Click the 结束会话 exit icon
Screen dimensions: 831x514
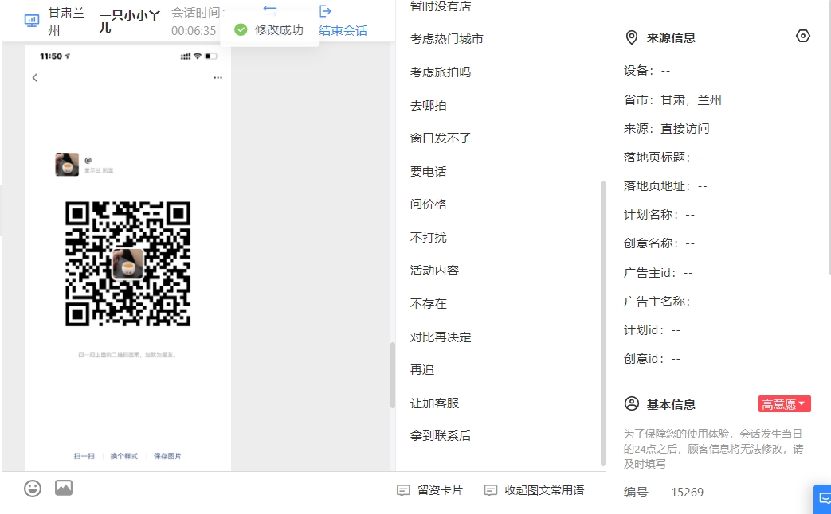tap(325, 11)
